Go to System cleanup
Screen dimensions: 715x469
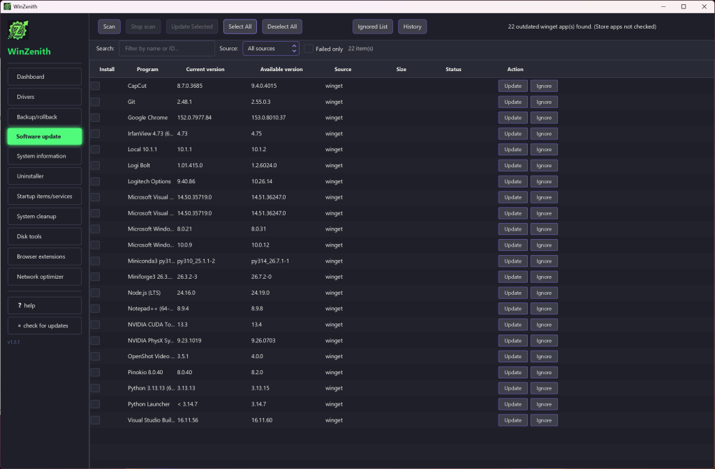click(45, 217)
